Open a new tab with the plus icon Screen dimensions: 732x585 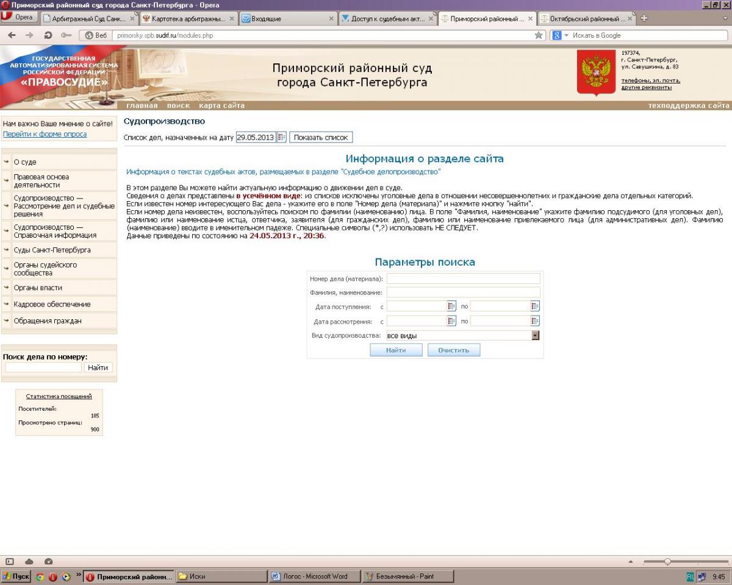click(x=644, y=18)
